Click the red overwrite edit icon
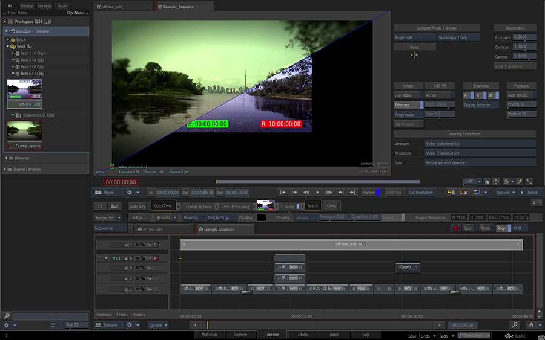The image size is (545, 340). pos(463,193)
